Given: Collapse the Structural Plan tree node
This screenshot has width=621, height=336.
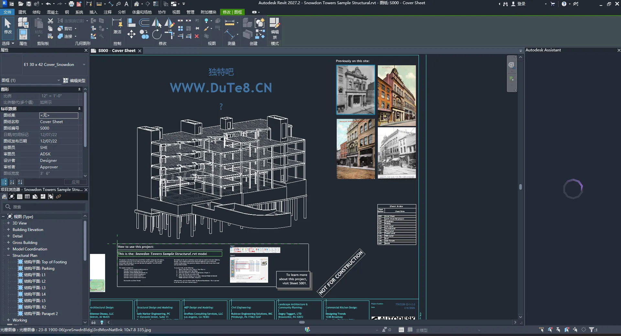Looking at the screenshot, I should coord(8,255).
